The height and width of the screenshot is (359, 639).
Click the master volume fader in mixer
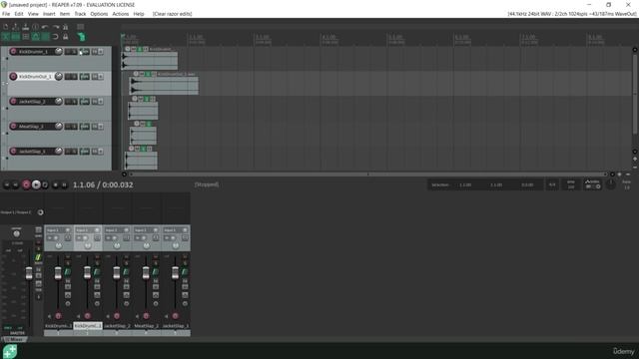click(29, 273)
